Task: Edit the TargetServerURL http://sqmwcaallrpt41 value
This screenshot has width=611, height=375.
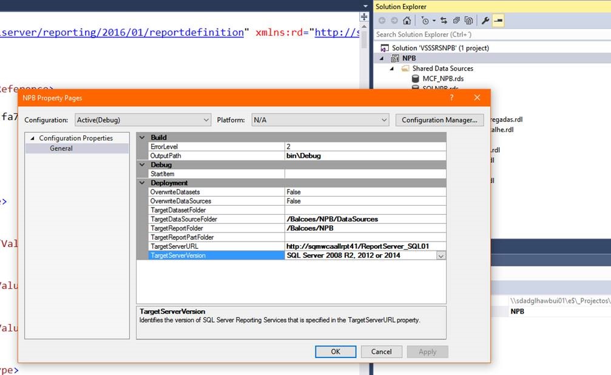Action: pyautogui.click(x=365, y=246)
